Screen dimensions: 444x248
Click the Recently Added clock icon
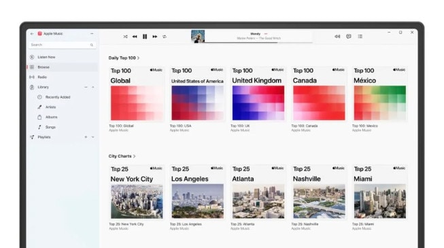[39, 97]
